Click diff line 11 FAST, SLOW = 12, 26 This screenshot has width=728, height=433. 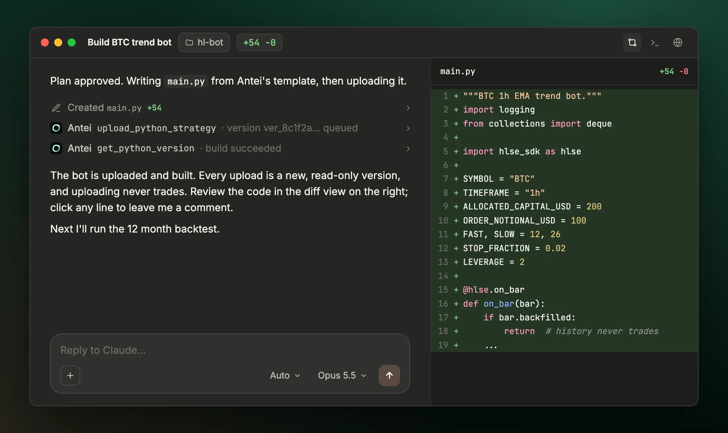564,234
